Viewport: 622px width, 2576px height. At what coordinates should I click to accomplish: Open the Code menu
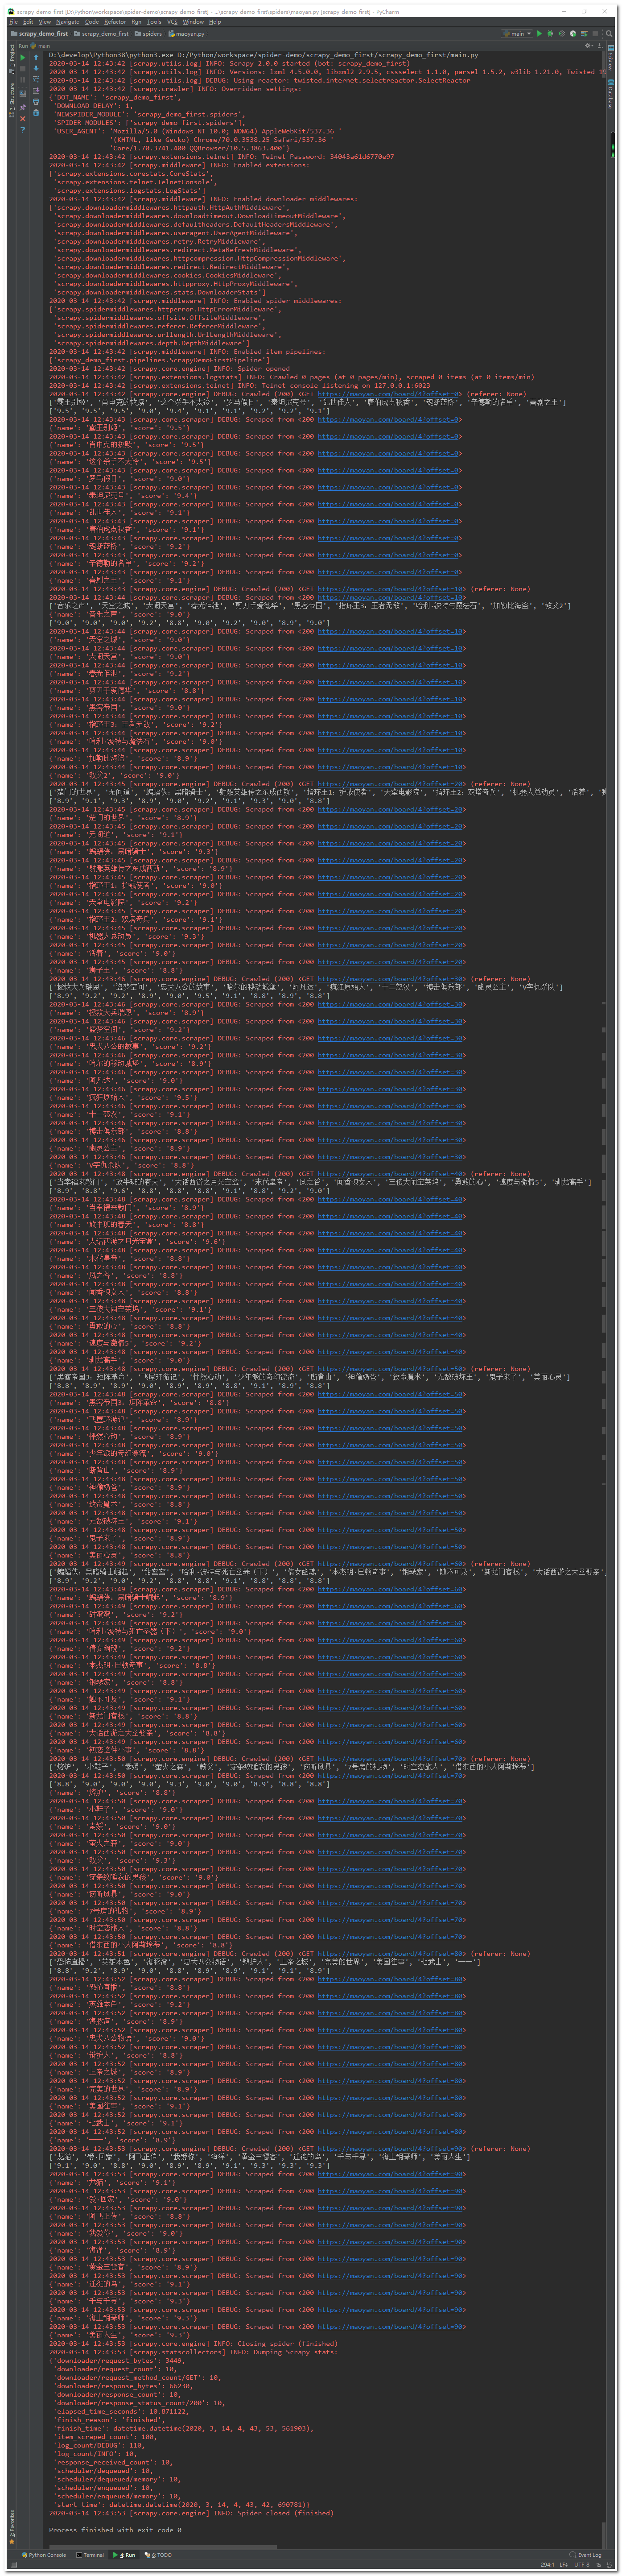click(92, 21)
